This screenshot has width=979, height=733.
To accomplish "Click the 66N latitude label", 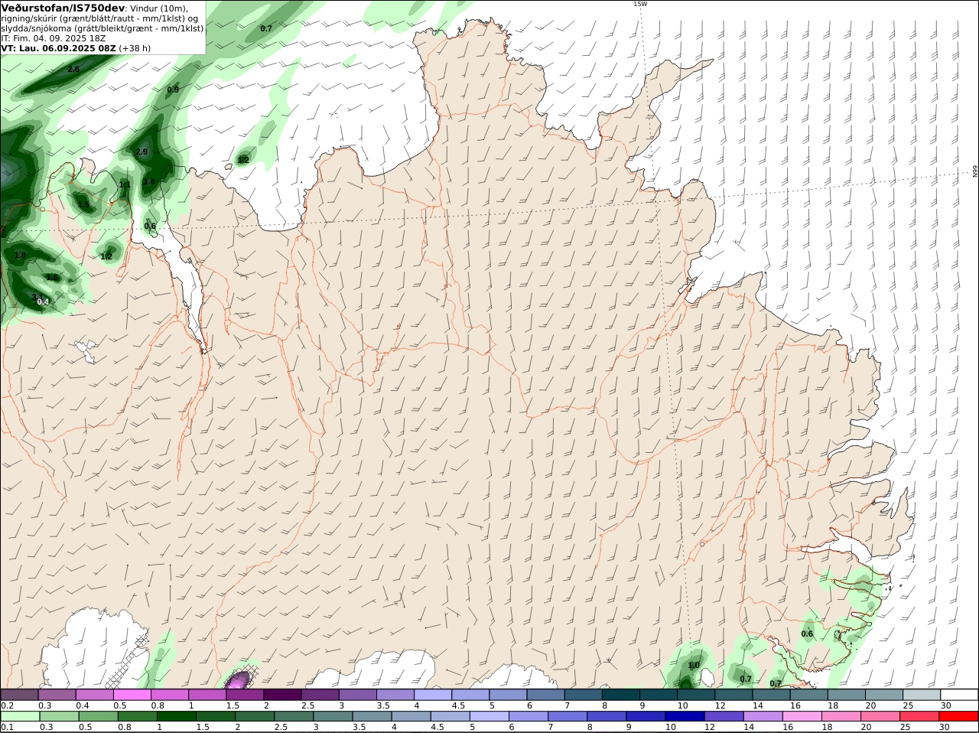I will coord(975,171).
